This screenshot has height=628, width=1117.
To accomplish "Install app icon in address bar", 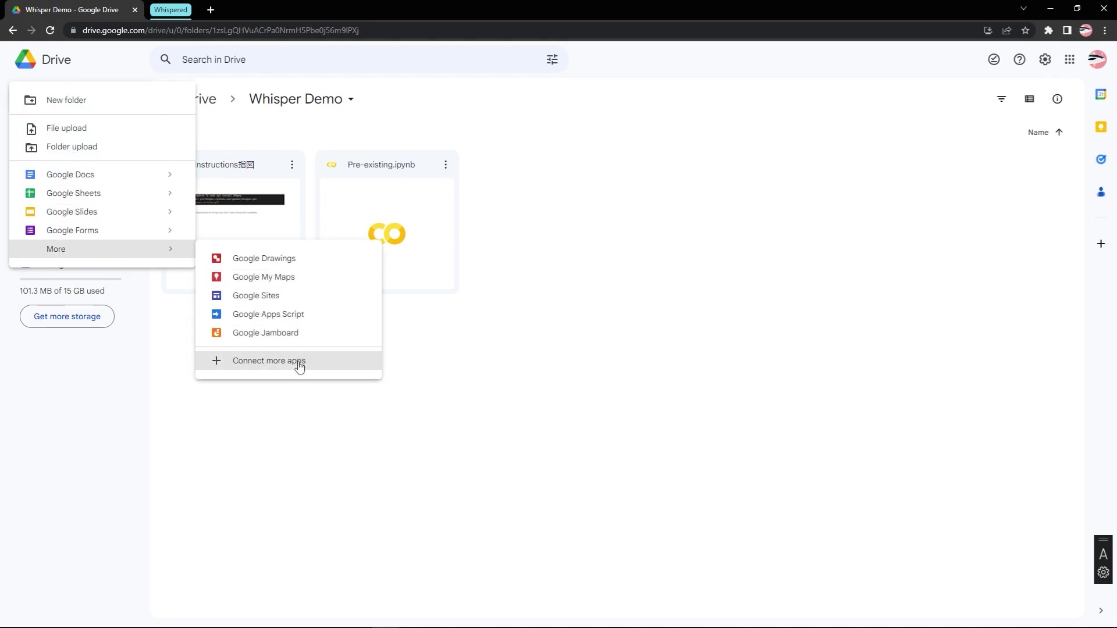I will coord(988,30).
